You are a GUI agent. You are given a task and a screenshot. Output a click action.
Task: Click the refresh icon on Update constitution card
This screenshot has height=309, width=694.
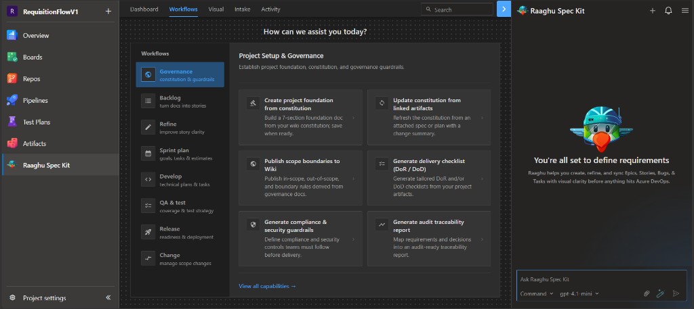tap(382, 103)
